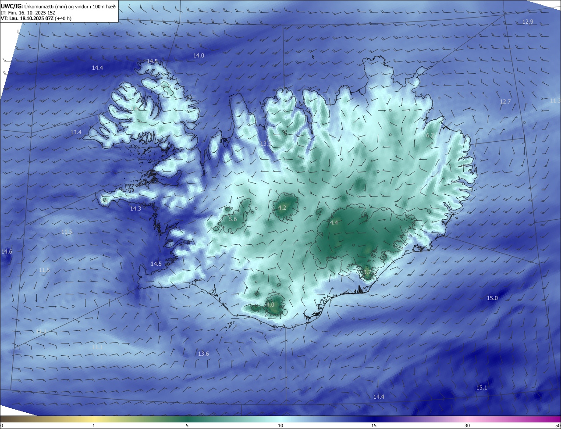The image size is (561, 429).
Task: Click the 15.0 value label
Action: (x=492, y=298)
